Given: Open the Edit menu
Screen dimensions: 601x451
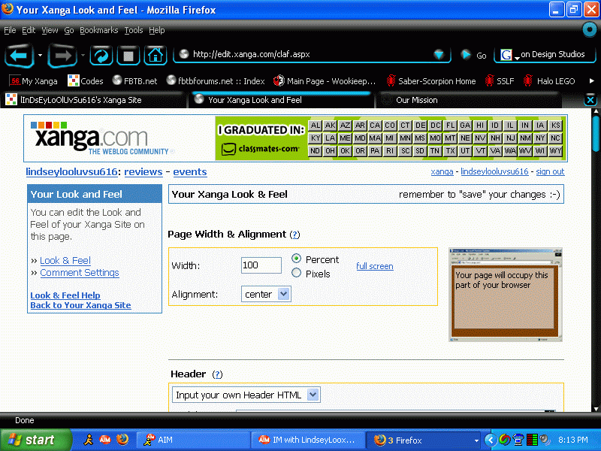Looking at the screenshot, I should tap(29, 30).
